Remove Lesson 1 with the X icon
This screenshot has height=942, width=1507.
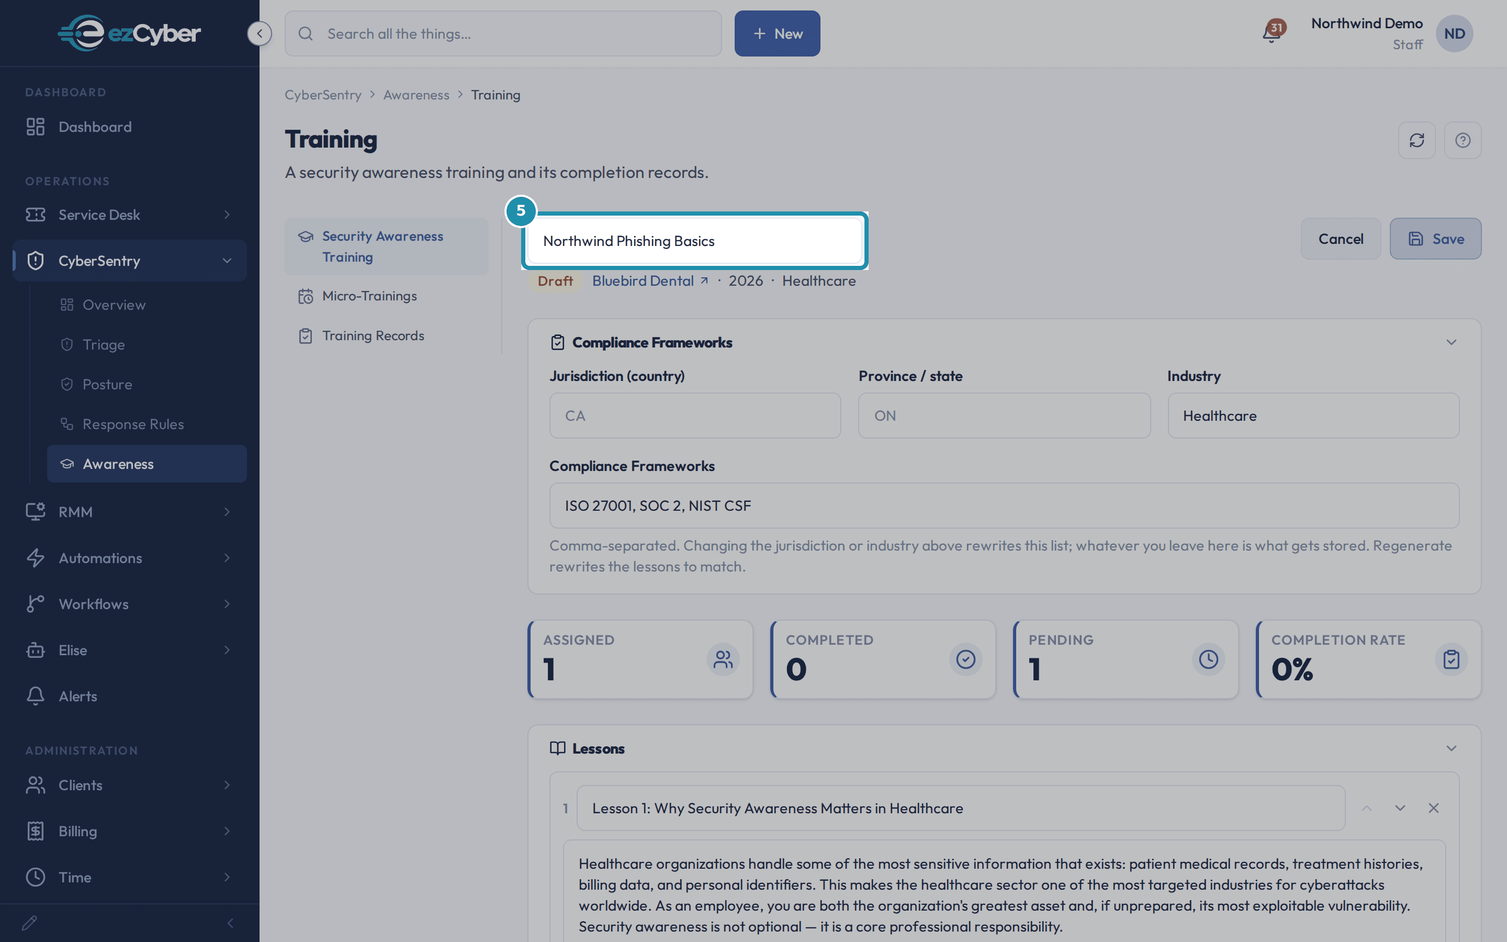(x=1434, y=808)
